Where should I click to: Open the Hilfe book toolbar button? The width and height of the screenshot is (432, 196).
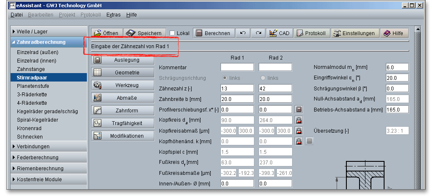tap(394, 33)
